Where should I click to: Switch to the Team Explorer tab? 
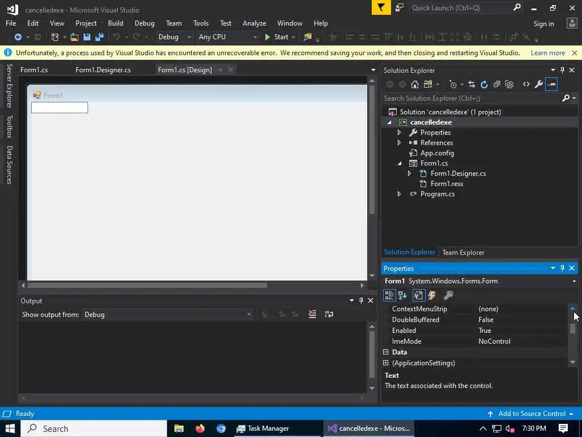[463, 252]
